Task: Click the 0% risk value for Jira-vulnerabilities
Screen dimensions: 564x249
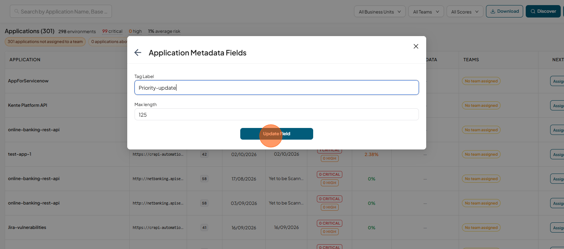Action: pyautogui.click(x=372, y=227)
